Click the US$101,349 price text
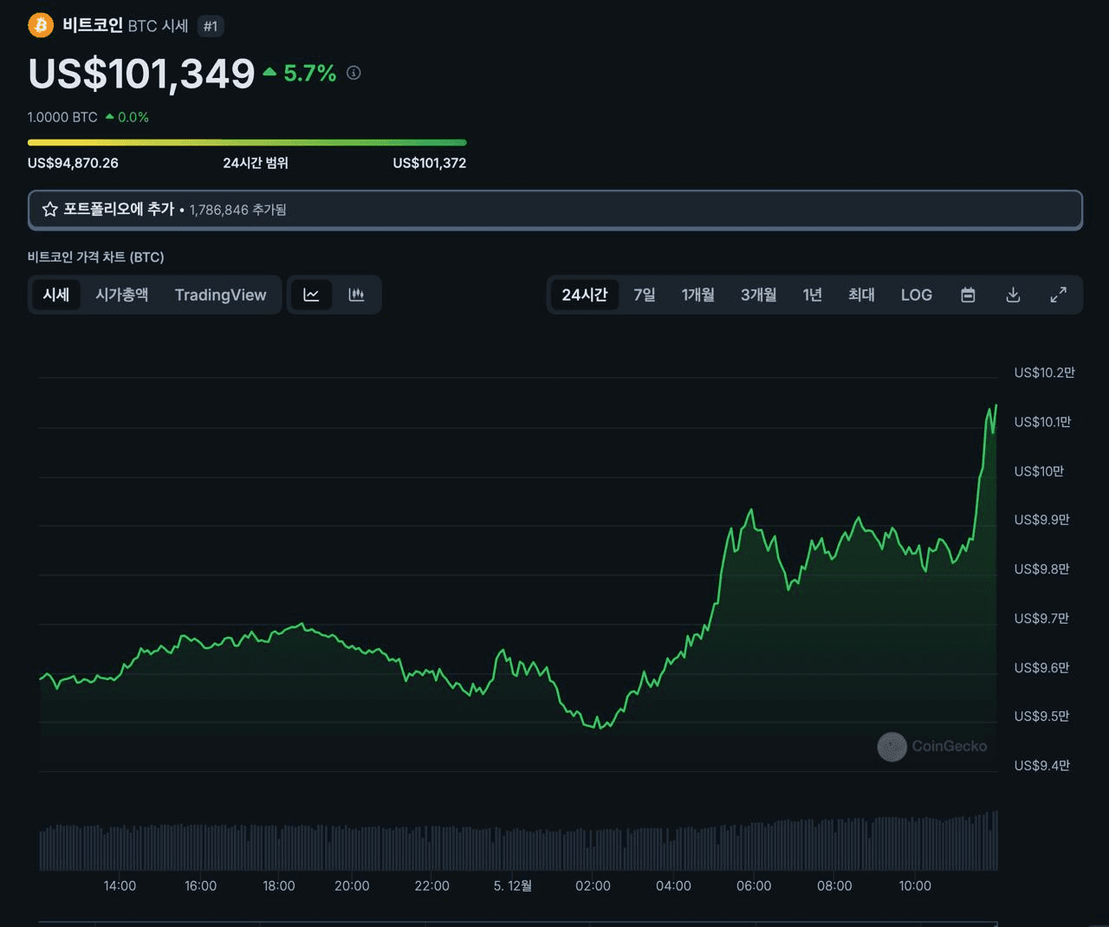The height and width of the screenshot is (927, 1109). [x=141, y=74]
